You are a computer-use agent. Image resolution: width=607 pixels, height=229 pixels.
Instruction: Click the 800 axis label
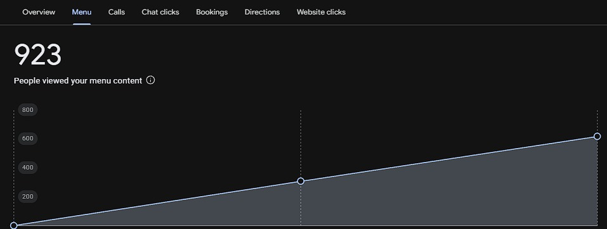[27, 109]
